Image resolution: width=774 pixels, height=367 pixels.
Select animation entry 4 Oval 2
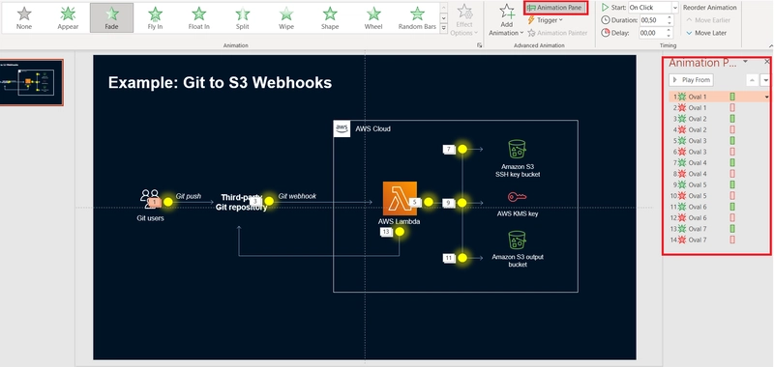(719, 129)
